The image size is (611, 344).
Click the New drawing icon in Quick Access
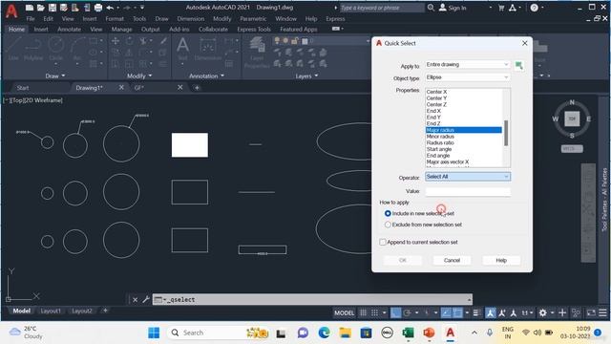(30, 8)
